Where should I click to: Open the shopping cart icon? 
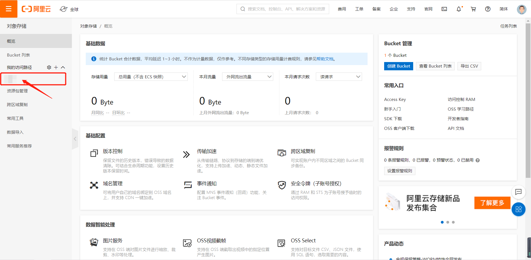[473, 9]
